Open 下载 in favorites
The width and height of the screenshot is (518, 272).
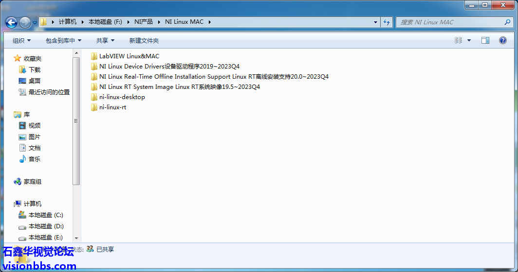click(35, 69)
